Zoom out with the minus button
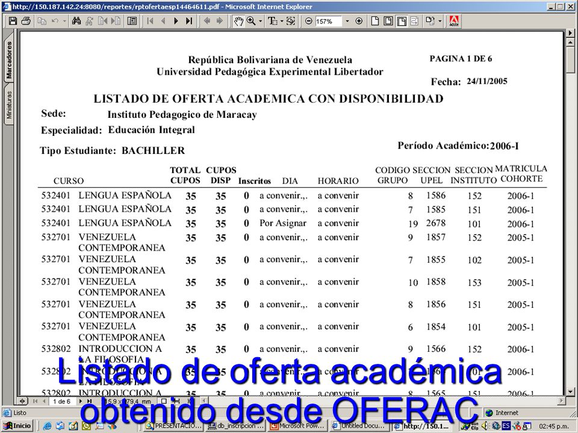 click(309, 21)
